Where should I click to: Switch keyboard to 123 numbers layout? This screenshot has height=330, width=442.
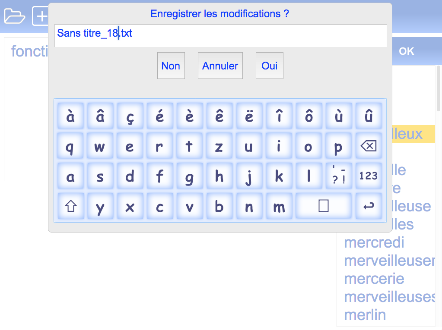(368, 176)
